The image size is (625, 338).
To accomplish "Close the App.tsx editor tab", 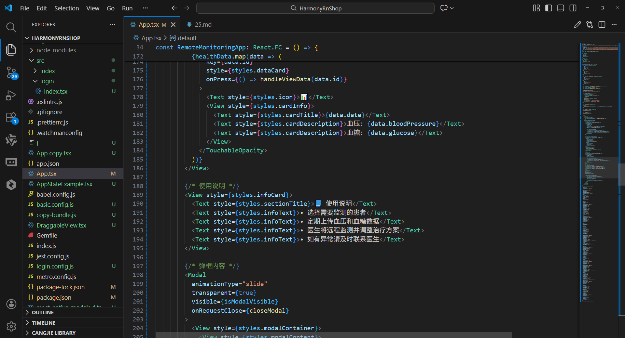I will (x=173, y=25).
